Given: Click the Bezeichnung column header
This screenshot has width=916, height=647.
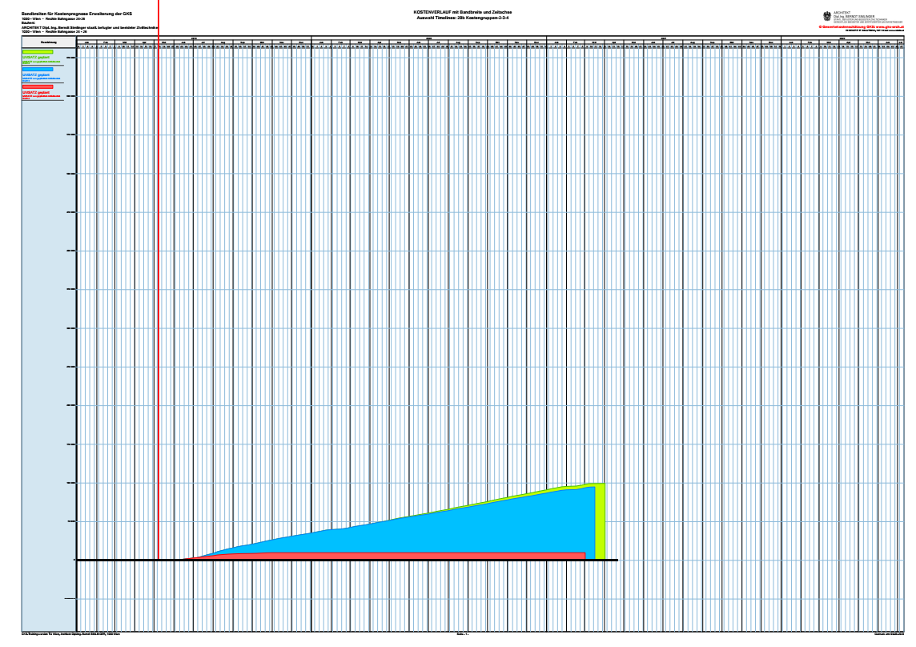Looking at the screenshot, I should coord(49,42).
